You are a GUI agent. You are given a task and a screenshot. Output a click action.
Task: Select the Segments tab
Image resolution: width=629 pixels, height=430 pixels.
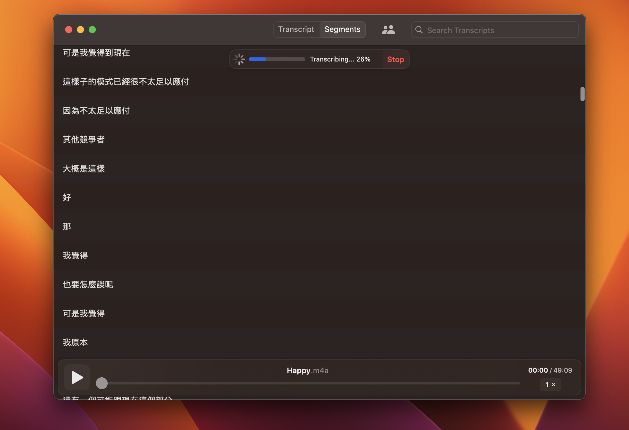[x=342, y=29]
